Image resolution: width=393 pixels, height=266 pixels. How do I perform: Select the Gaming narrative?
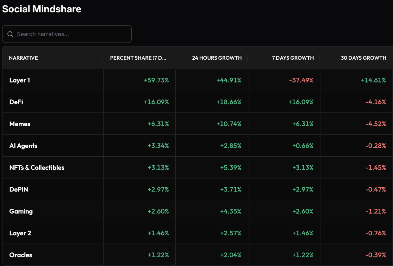pyautogui.click(x=21, y=211)
